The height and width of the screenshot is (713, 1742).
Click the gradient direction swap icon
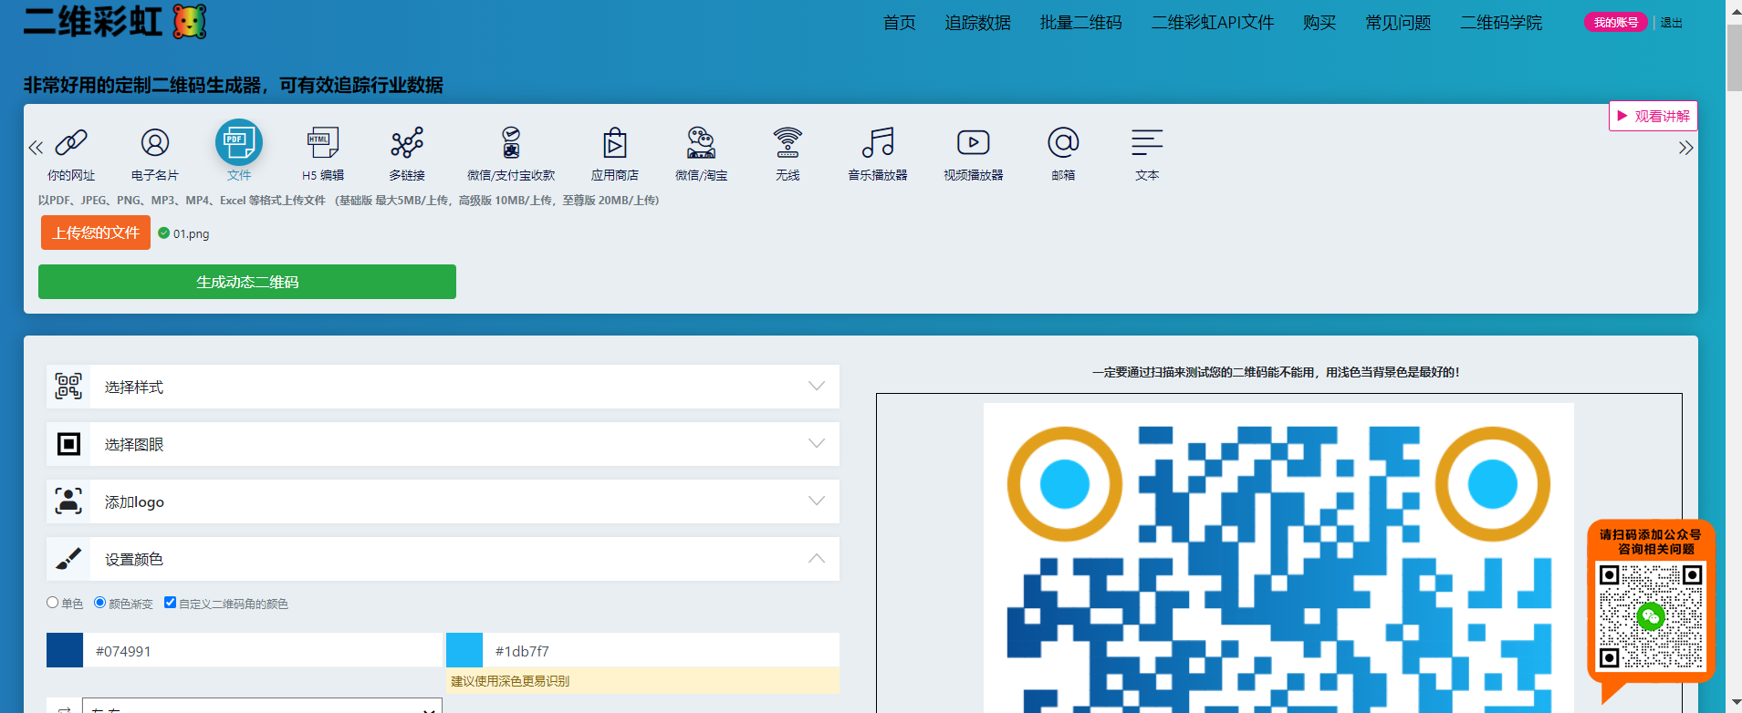64,707
